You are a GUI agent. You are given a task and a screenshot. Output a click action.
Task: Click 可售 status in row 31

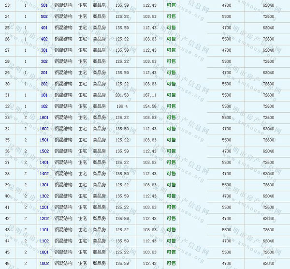click(x=171, y=95)
